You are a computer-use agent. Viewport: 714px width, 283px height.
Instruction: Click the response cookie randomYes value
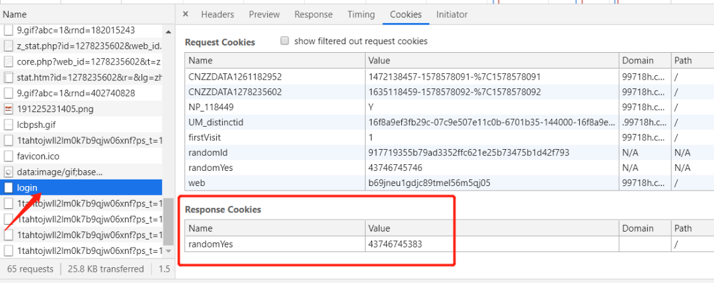(x=395, y=244)
